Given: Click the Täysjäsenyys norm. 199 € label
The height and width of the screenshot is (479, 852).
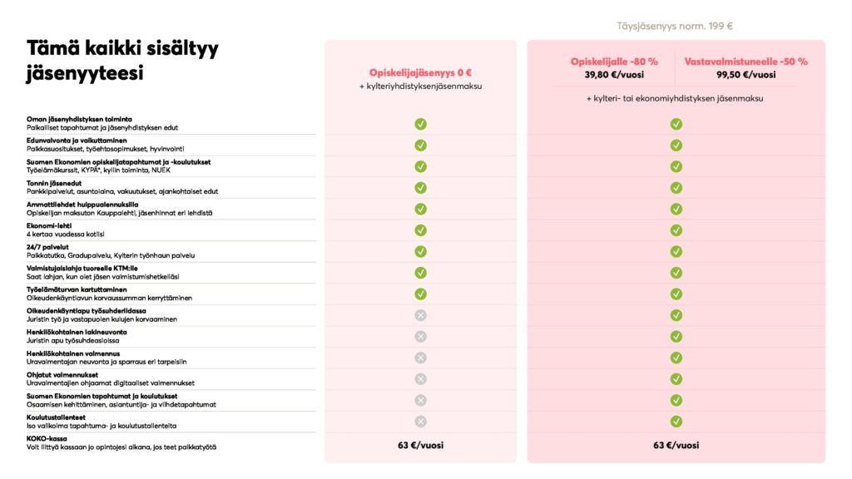Looking at the screenshot, I should click(x=675, y=26).
